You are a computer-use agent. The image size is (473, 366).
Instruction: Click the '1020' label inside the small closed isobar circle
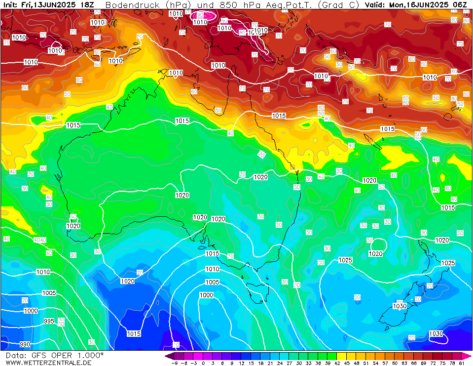tap(375, 254)
